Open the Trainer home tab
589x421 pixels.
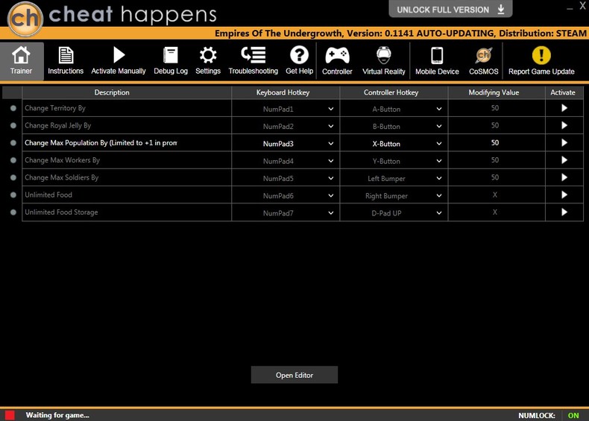[x=22, y=61]
